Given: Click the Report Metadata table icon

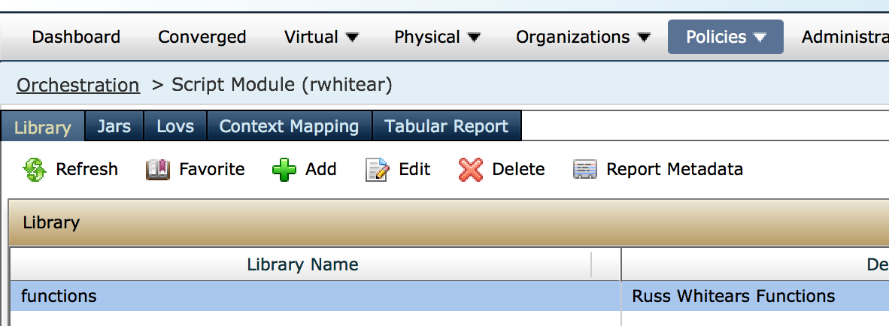Looking at the screenshot, I should 585,169.
